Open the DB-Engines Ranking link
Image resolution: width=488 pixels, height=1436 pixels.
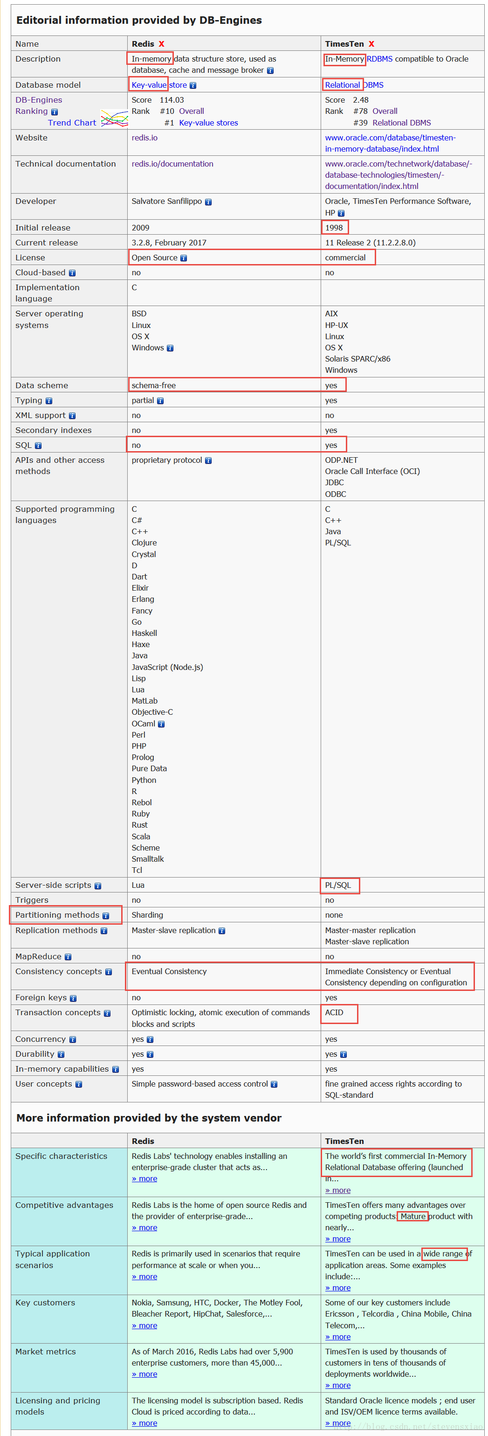pos(38,105)
